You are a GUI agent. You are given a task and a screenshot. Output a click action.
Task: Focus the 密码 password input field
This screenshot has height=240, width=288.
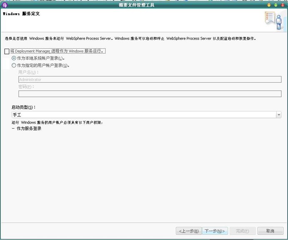point(150,94)
